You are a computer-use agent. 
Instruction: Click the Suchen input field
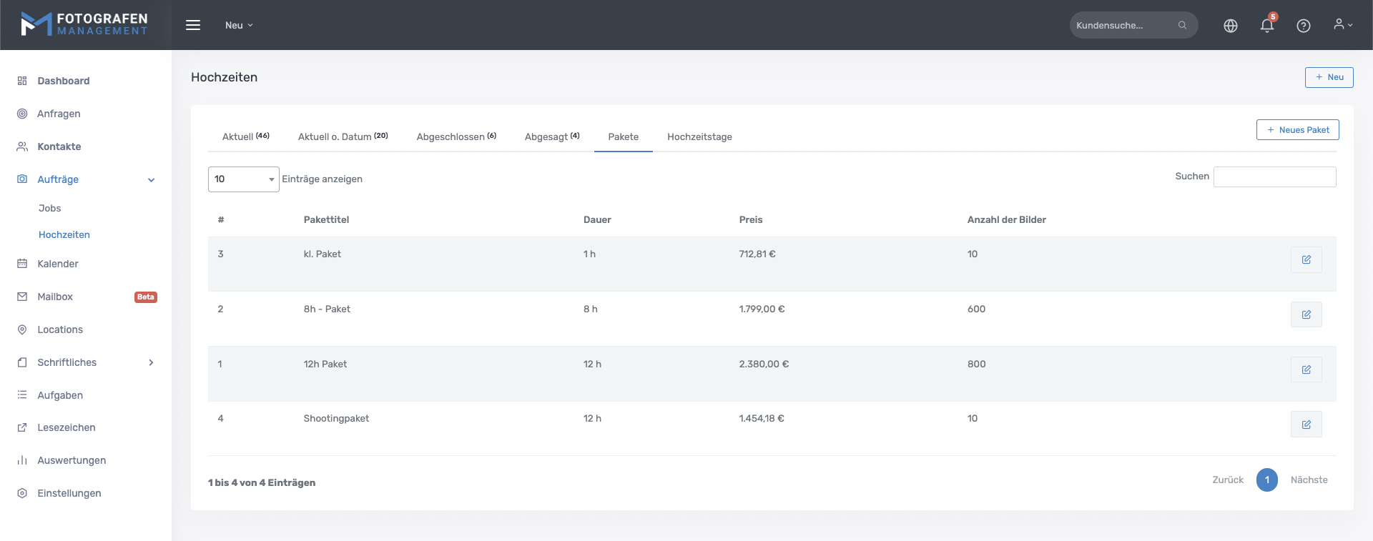(x=1274, y=177)
